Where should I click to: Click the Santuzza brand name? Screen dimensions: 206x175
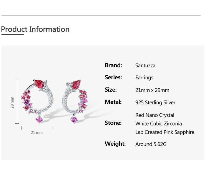(x=145, y=65)
